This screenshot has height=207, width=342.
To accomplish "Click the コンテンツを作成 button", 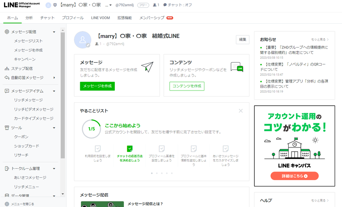I will tap(187, 86).
